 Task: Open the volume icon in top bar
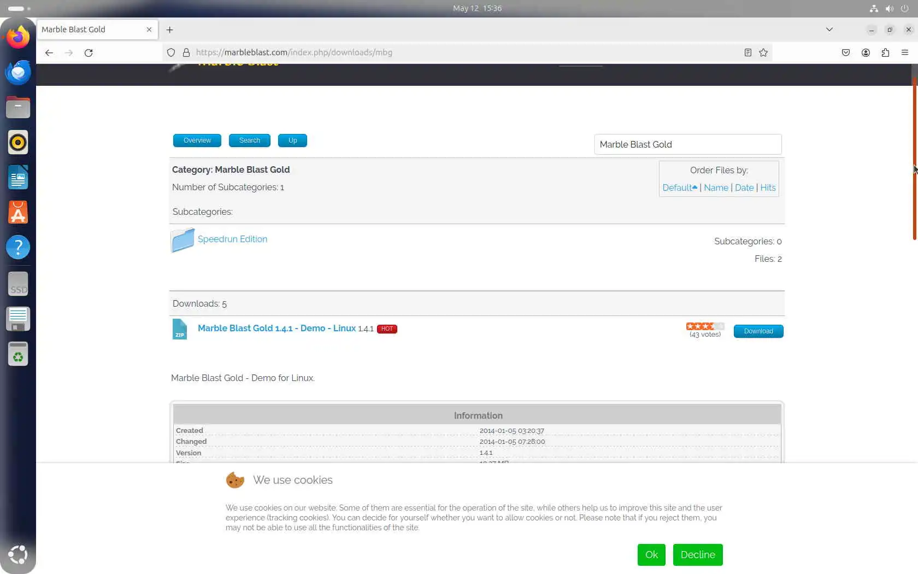(x=890, y=8)
